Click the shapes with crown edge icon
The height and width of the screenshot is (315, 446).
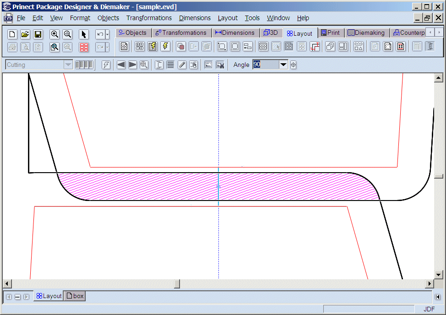coord(359,46)
